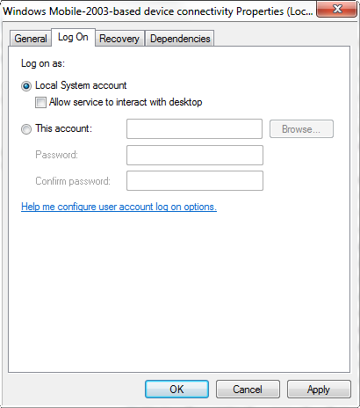Viewport: 360px width, 408px height.
Task: Open the Recovery tab
Action: click(x=119, y=39)
